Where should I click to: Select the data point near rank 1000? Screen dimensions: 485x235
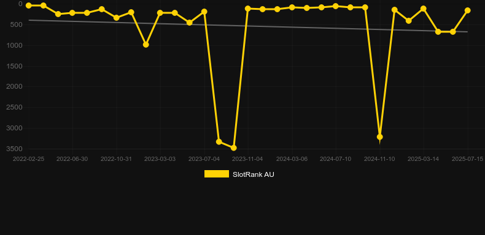[x=146, y=45]
